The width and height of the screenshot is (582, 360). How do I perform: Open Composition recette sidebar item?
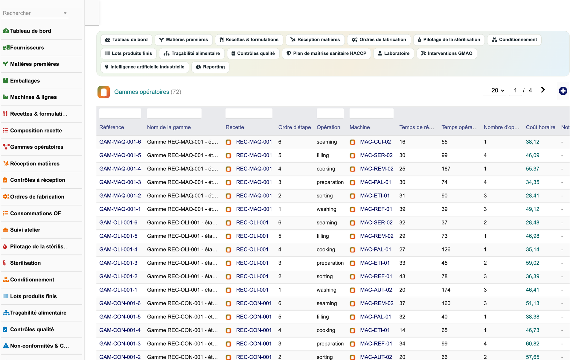(x=32, y=130)
